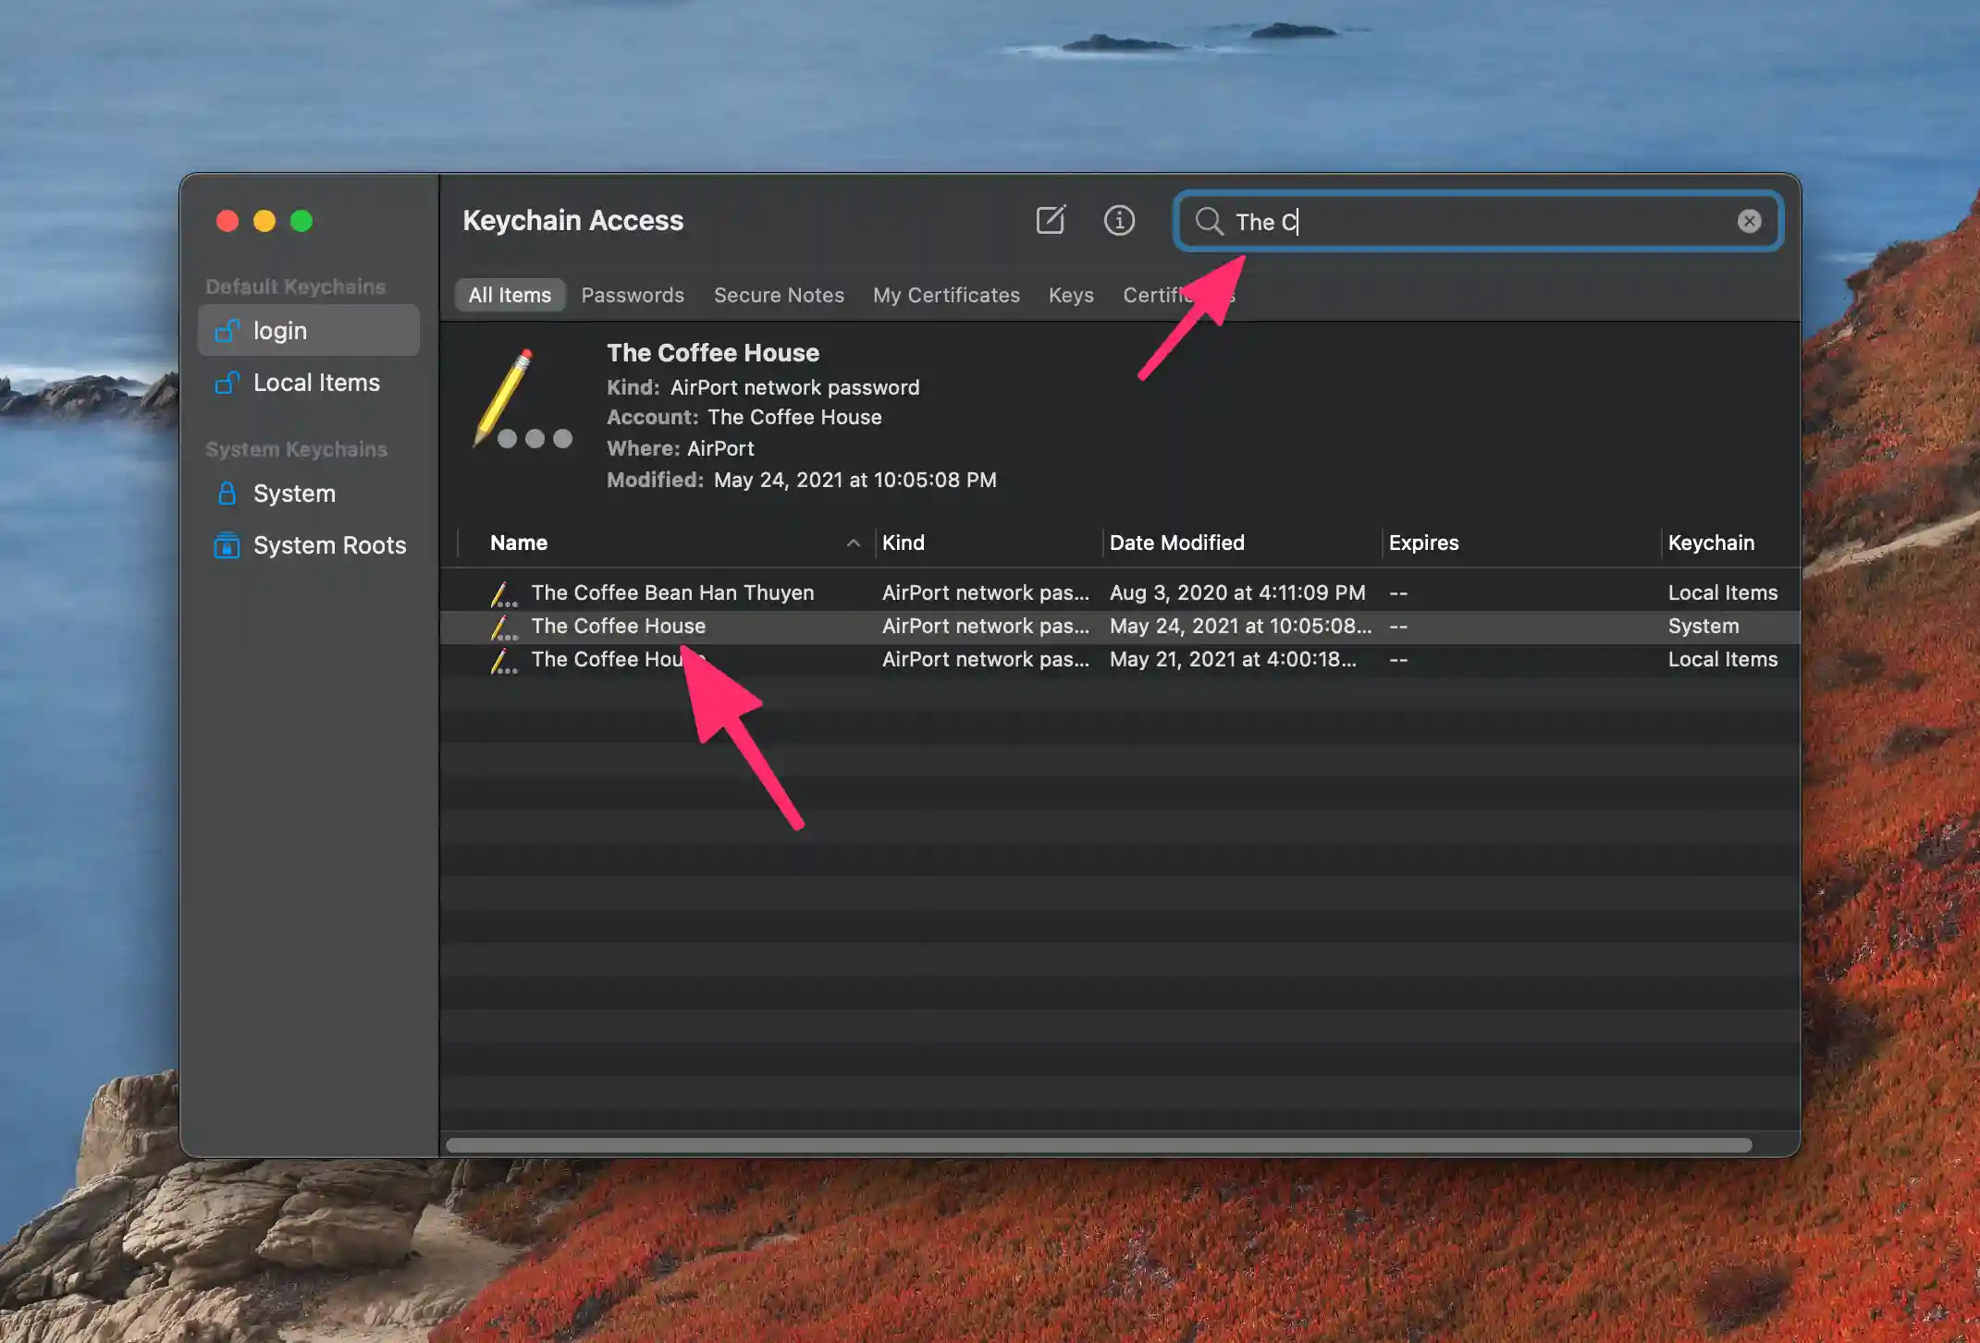1980x1343 pixels.
Task: Type in the Keychain search input field
Action: point(1476,220)
